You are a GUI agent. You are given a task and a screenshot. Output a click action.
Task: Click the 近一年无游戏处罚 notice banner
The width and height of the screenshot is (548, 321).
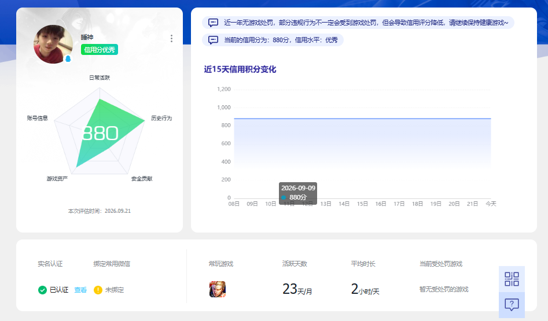(x=358, y=23)
